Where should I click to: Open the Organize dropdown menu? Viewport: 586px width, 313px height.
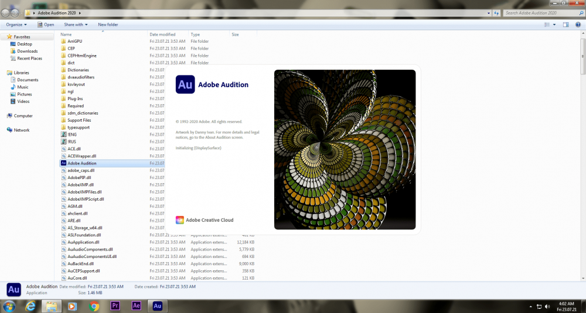(16, 25)
